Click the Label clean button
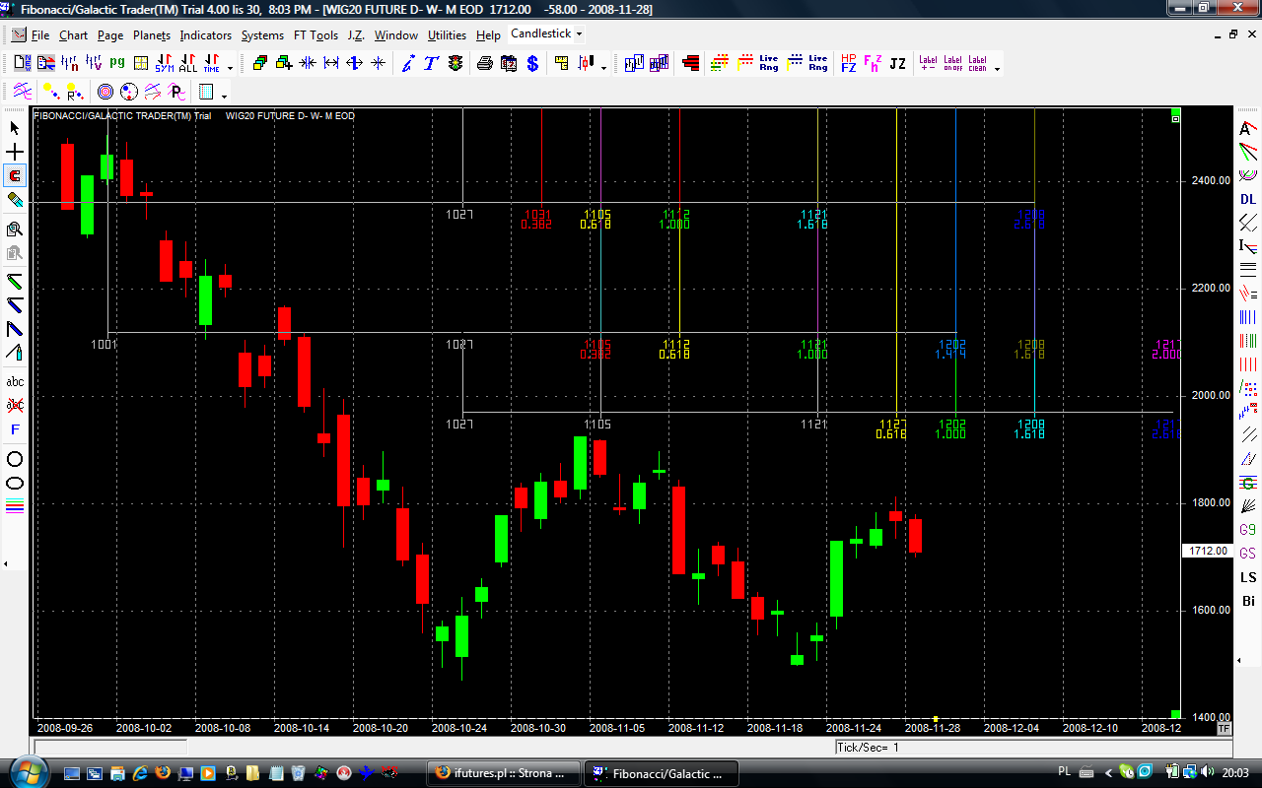Image resolution: width=1262 pixels, height=788 pixels. click(x=977, y=63)
